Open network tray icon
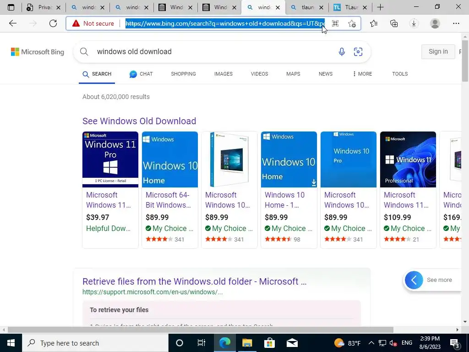Screen dimensions: 469x352 tap(382, 343)
